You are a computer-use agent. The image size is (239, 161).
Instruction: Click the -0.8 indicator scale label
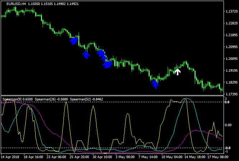(x=227, y=148)
